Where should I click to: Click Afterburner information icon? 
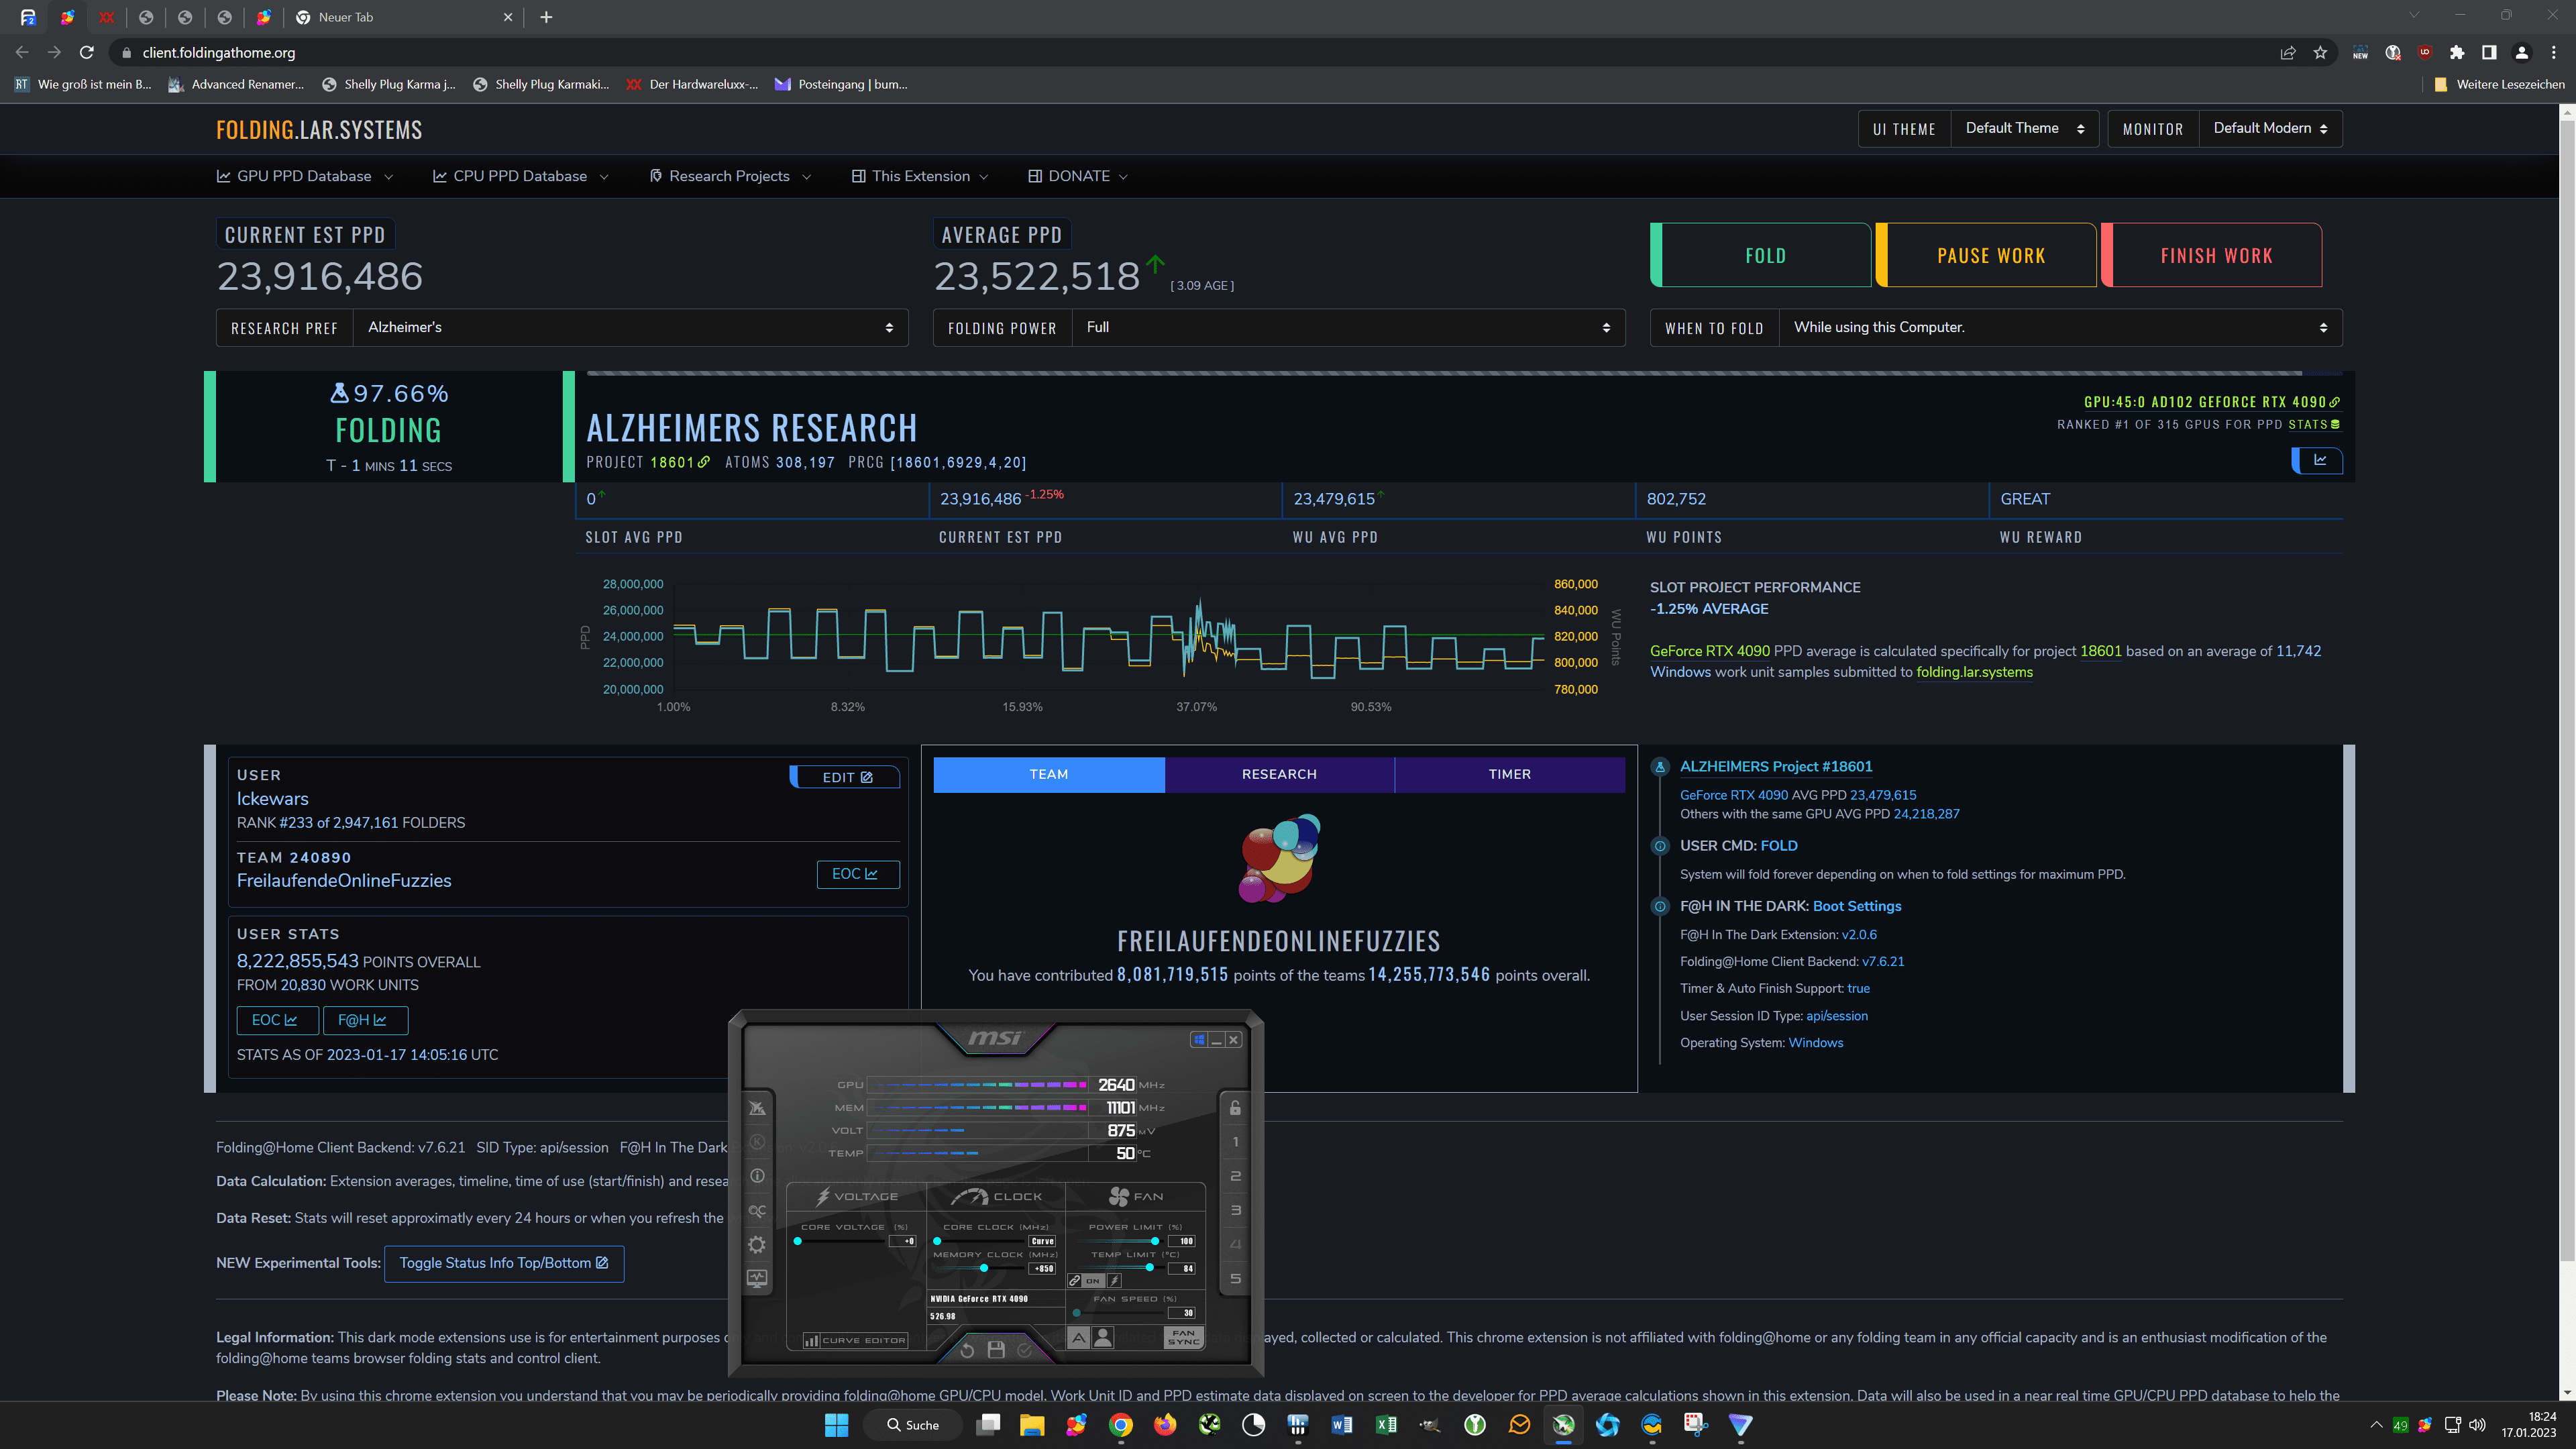757,1176
